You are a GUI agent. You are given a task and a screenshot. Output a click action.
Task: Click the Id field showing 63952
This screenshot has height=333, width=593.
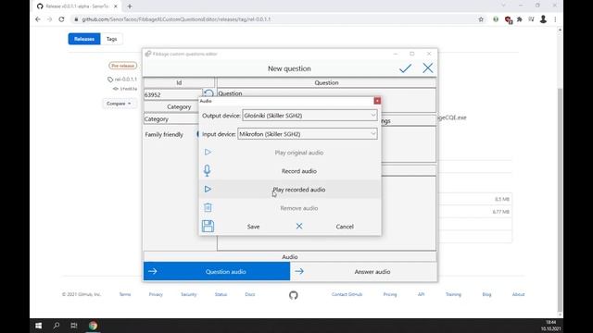[173, 94]
